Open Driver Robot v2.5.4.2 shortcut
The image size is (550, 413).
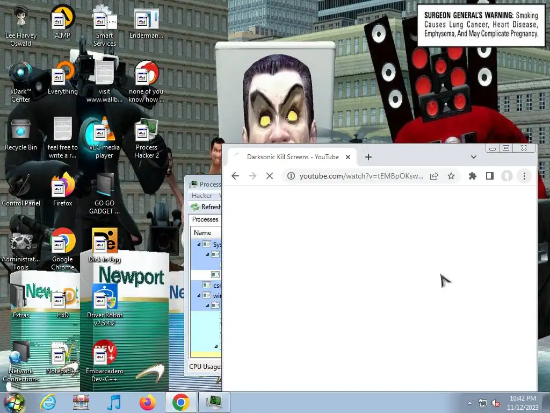[104, 305]
